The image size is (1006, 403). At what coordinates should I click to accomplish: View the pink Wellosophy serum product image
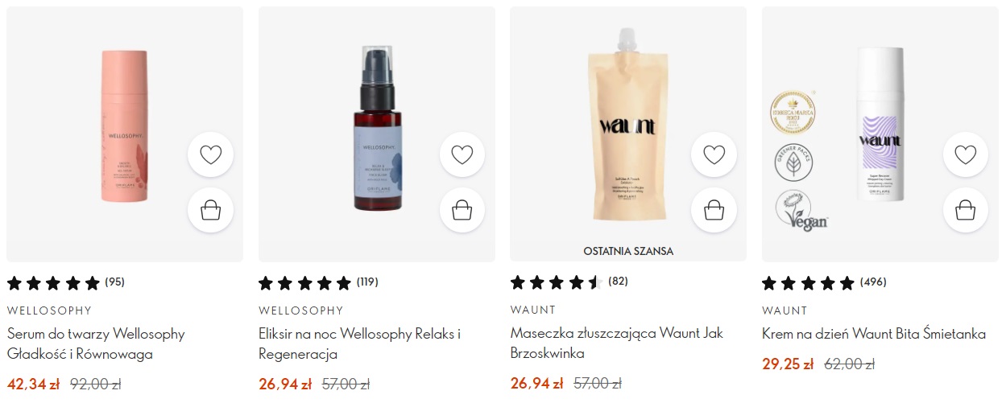pos(125,126)
